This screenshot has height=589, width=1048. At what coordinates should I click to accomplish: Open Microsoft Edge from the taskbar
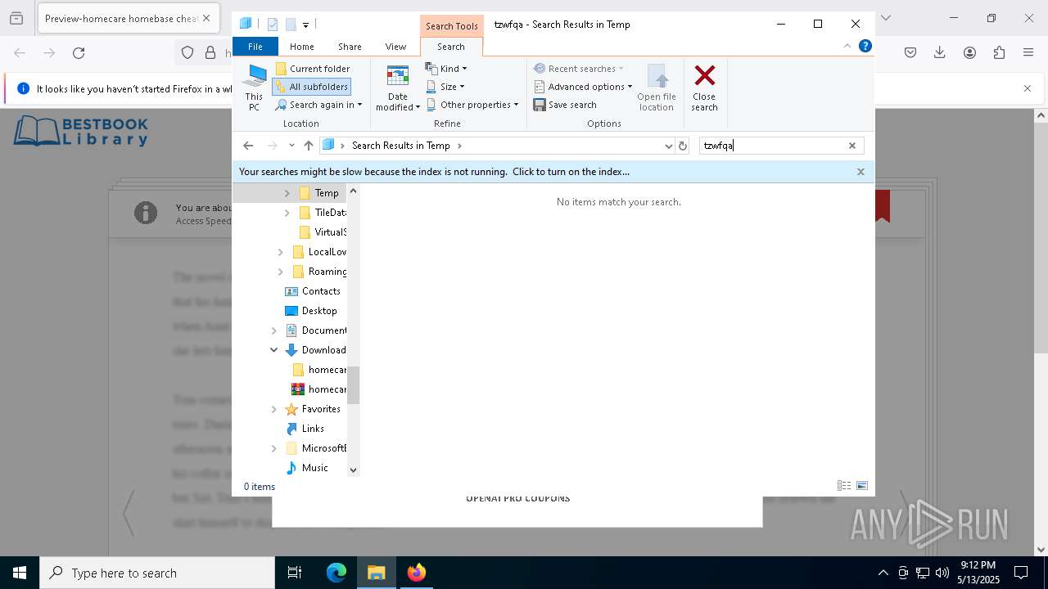337,573
